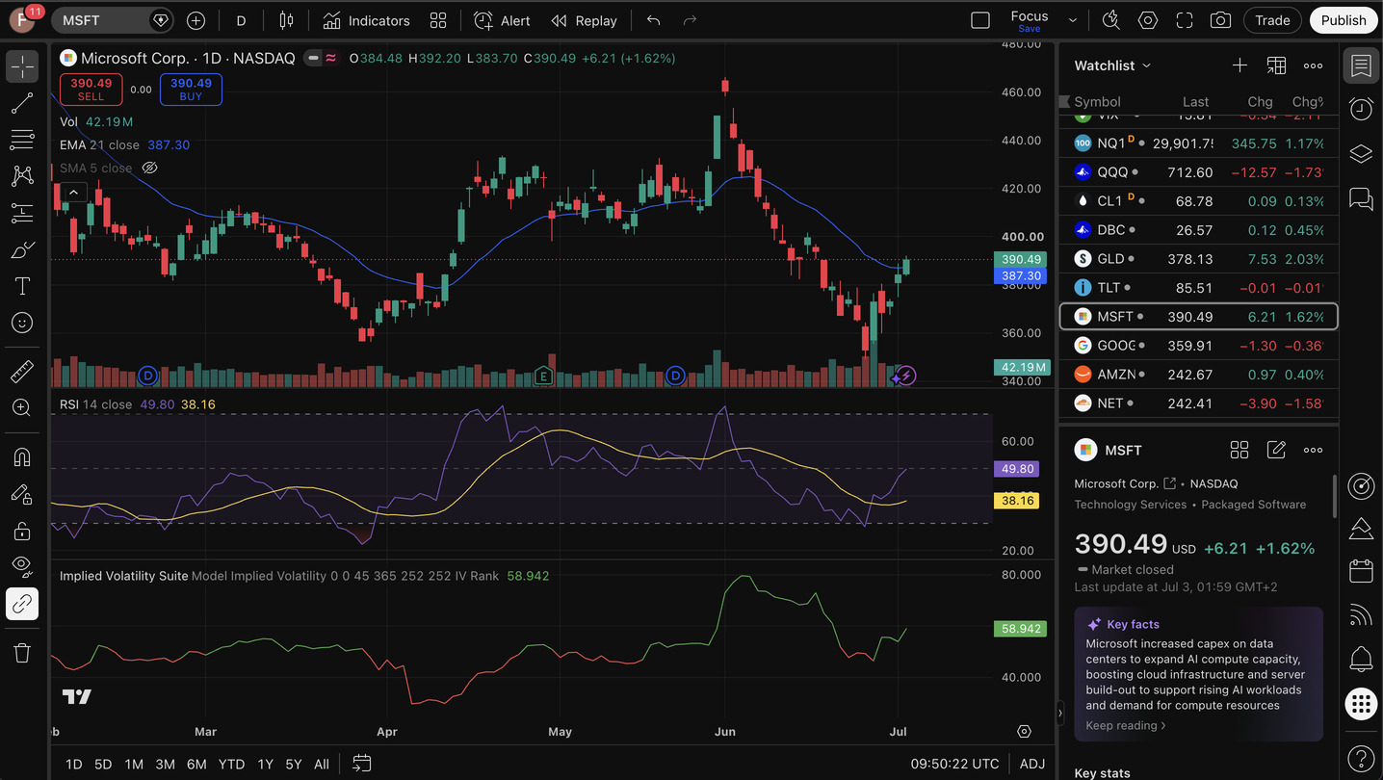Enter fullscreen mode

pyautogui.click(x=1185, y=20)
